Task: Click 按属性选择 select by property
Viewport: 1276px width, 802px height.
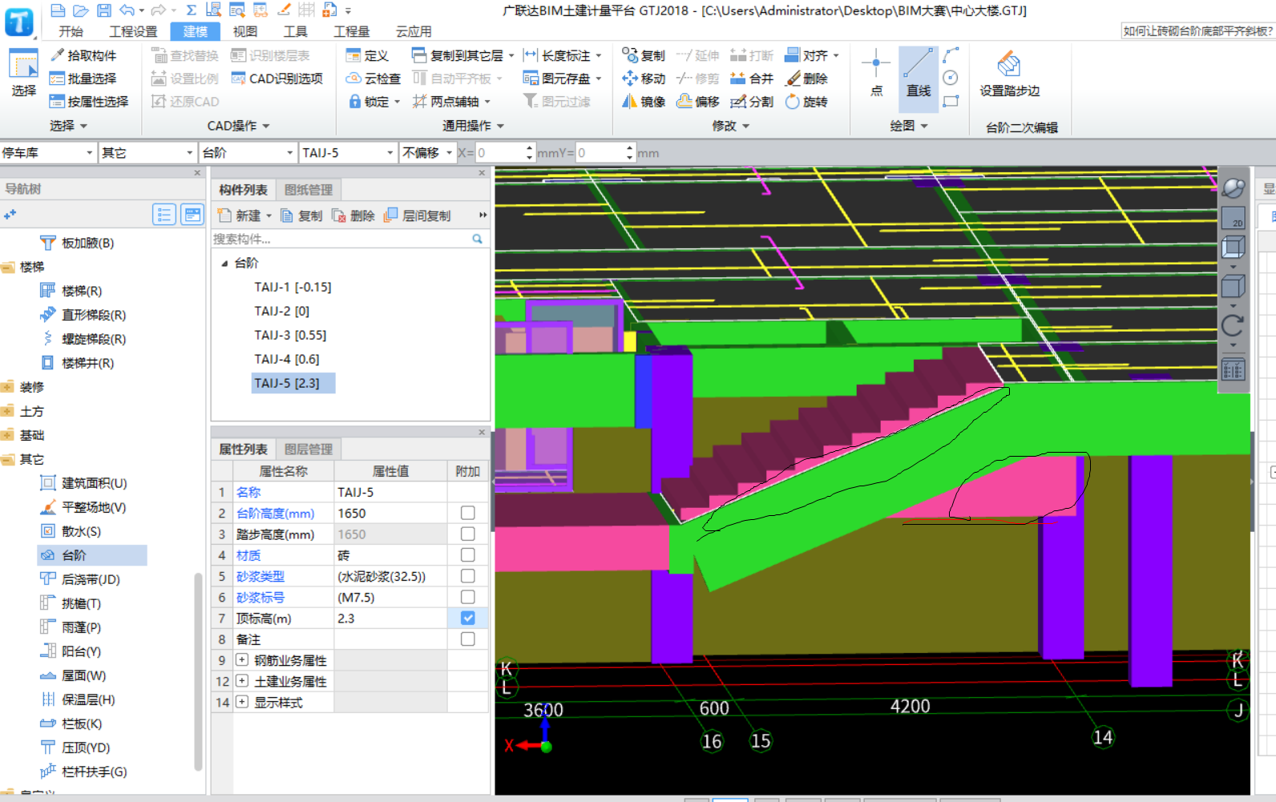Action: pos(89,102)
